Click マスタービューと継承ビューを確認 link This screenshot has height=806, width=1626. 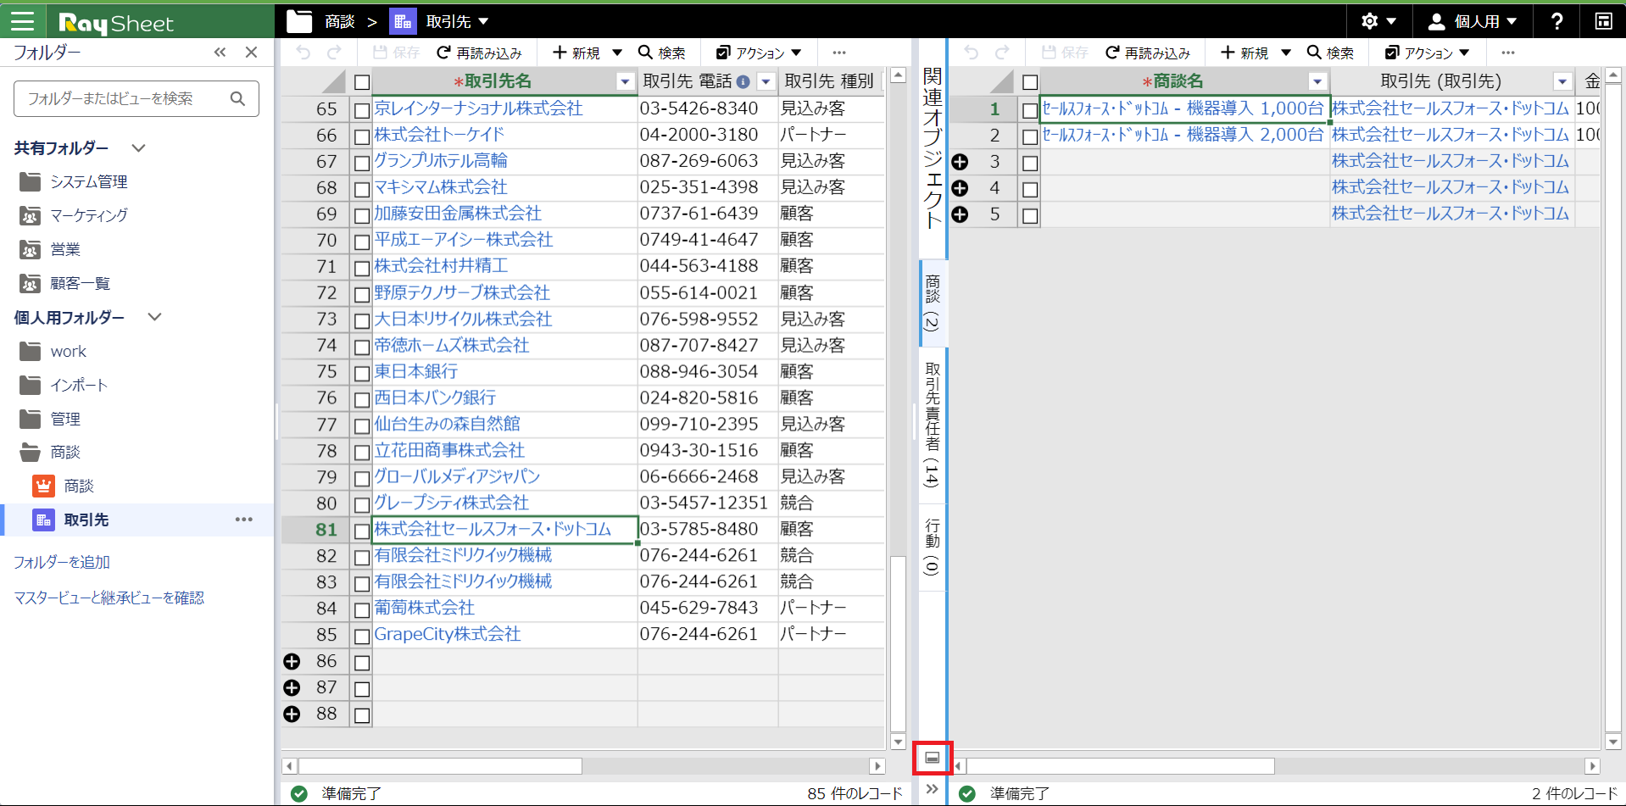(109, 598)
